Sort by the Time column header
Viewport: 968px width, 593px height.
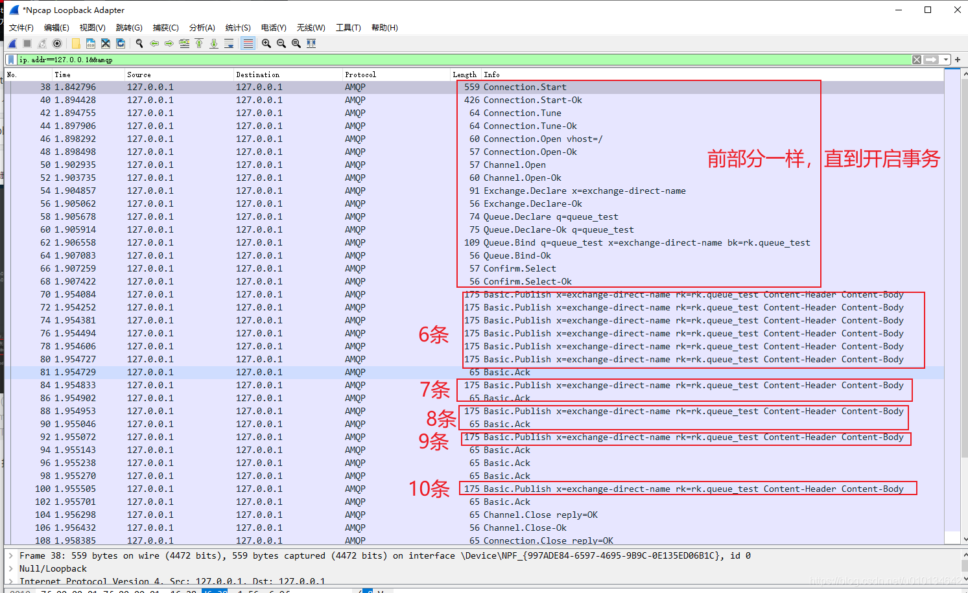88,75
